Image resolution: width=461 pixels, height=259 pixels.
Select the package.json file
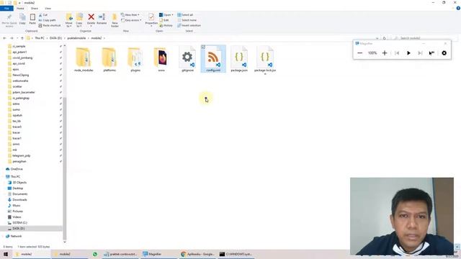(239, 59)
